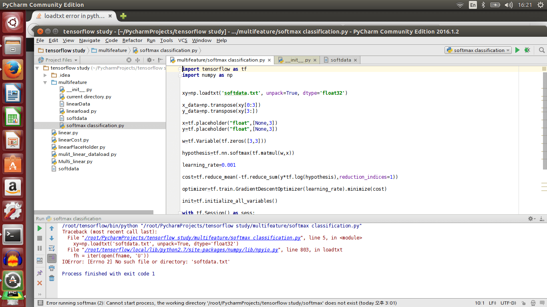
Task: Expand the .idea folder
Action: (45, 75)
